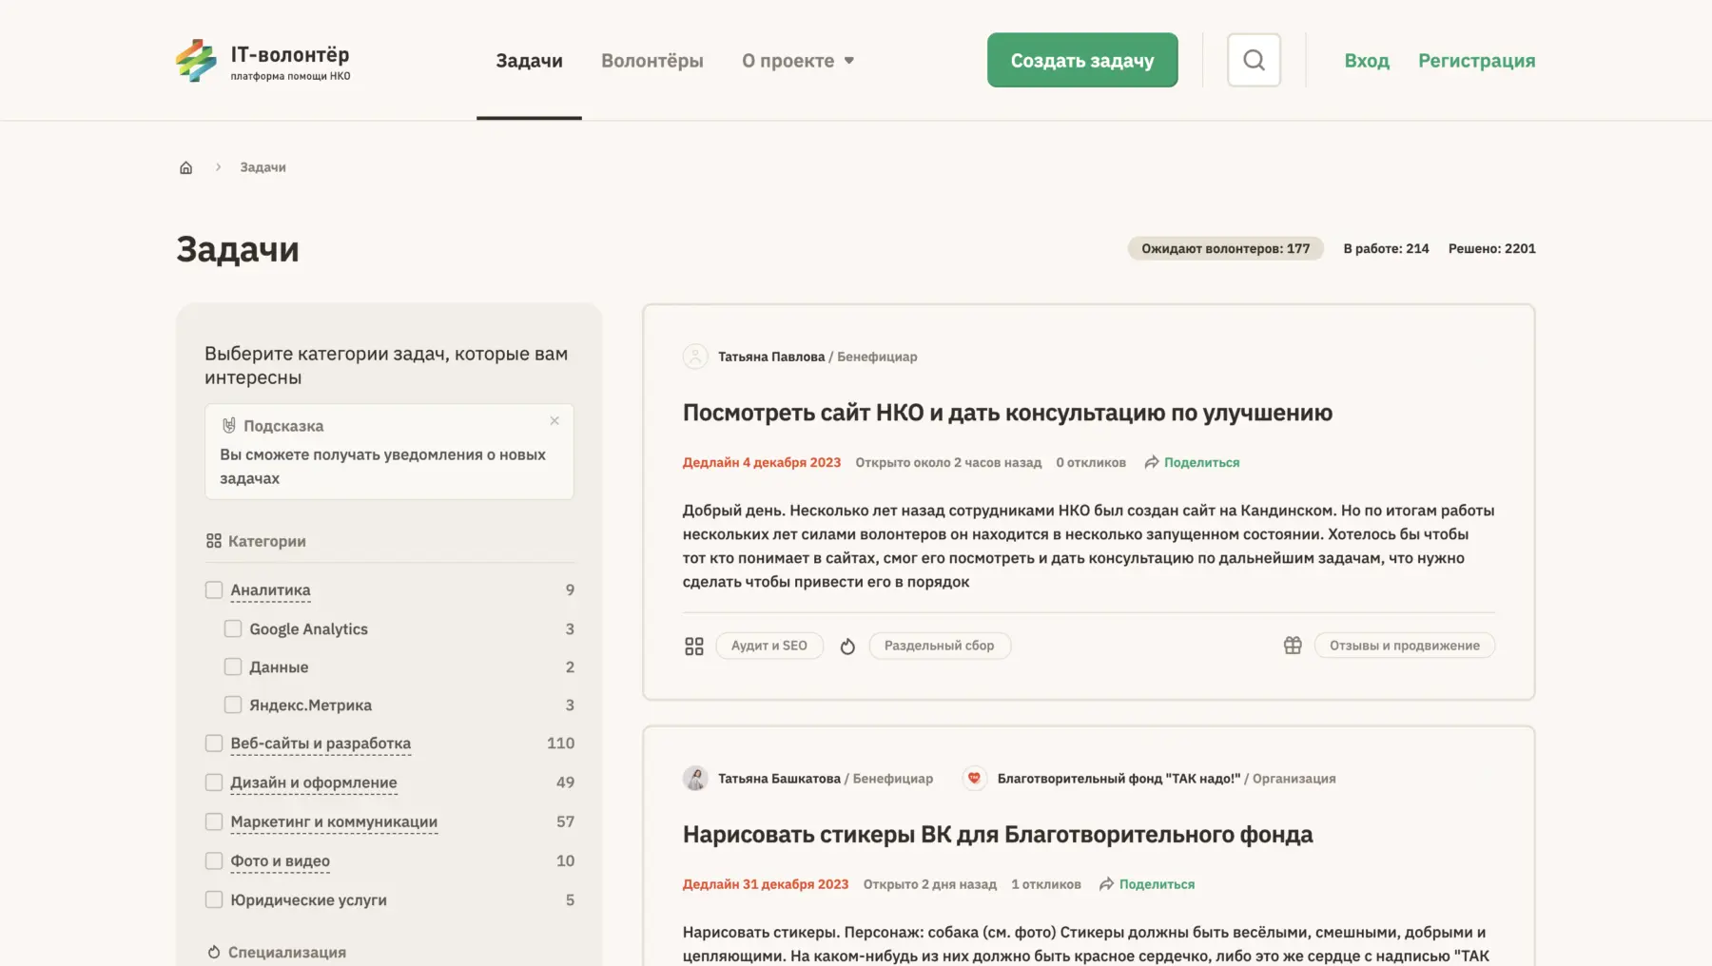
Task: Click the Регистрация link
Action: [x=1476, y=61]
